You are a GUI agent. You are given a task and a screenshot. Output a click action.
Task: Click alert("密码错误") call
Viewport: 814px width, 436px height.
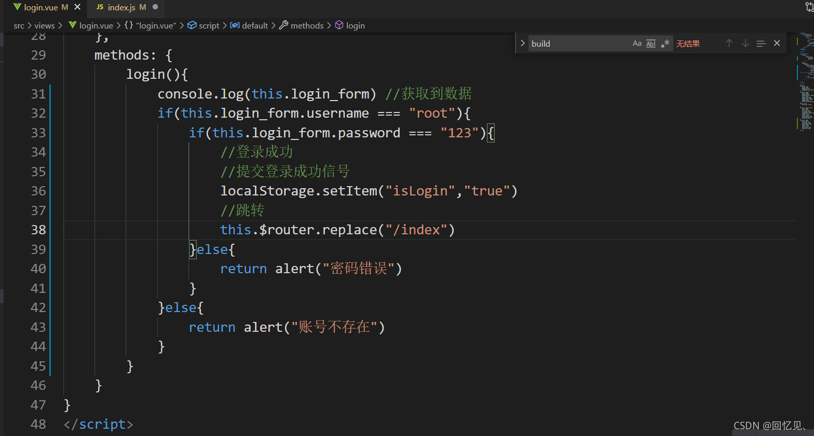coord(338,269)
